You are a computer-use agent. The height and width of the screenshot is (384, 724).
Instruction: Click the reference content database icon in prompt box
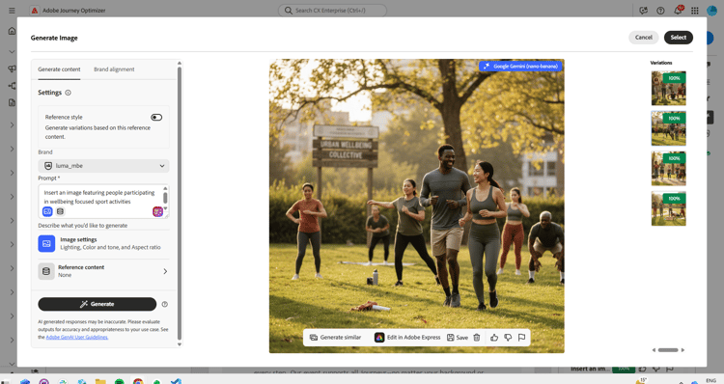(x=60, y=211)
